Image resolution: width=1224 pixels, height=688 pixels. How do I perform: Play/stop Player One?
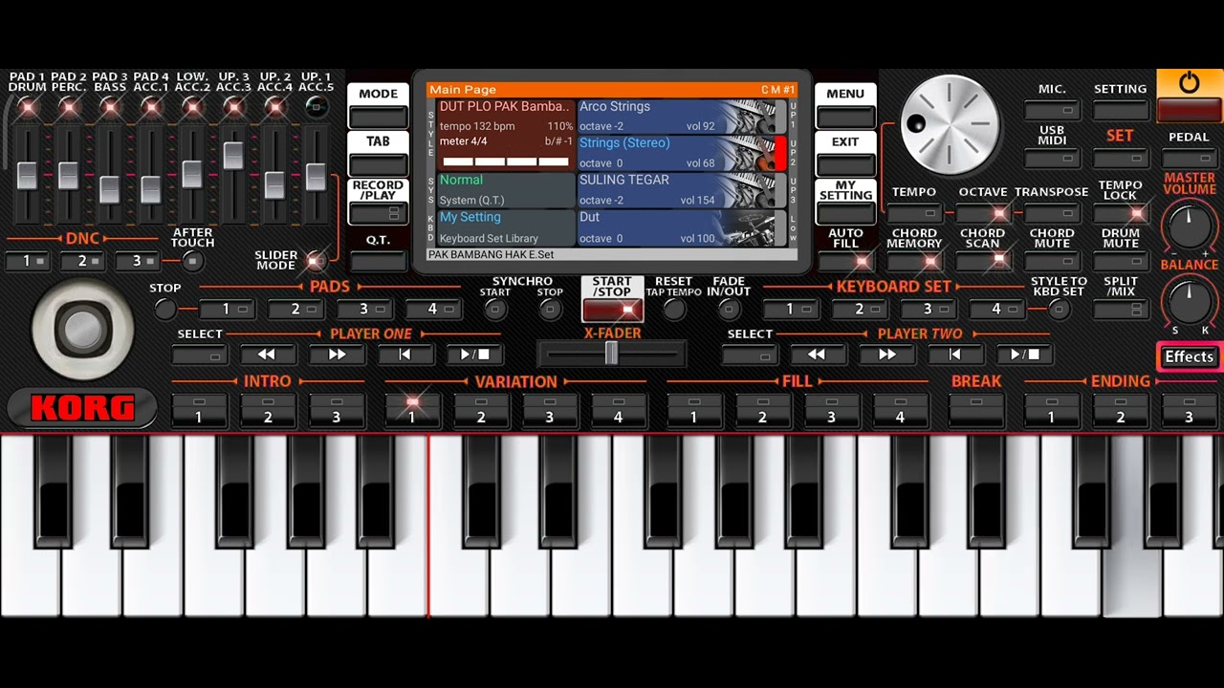[475, 355]
